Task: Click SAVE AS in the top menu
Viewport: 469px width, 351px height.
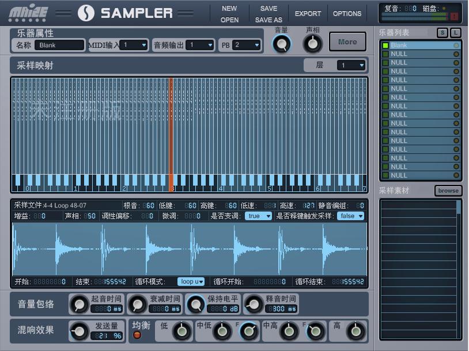Action: tap(268, 20)
